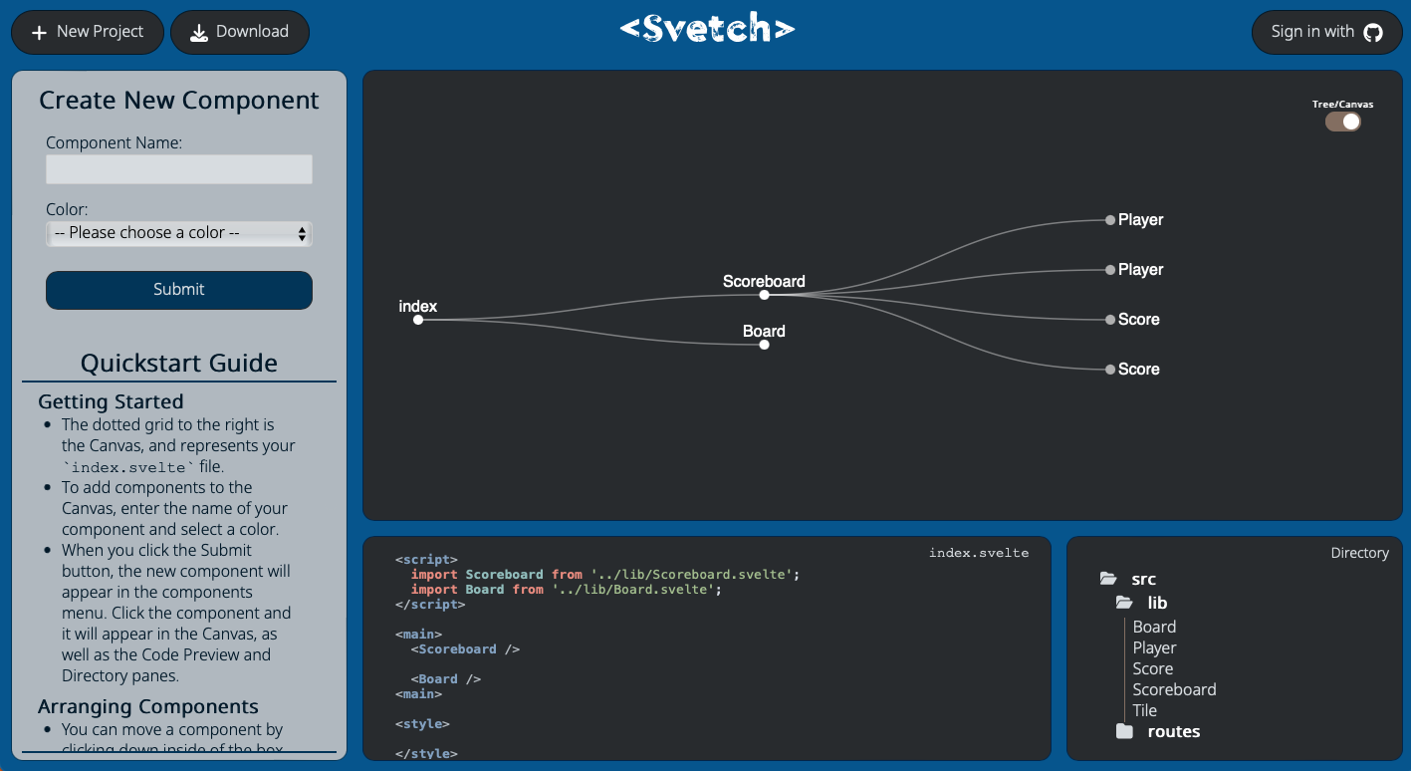Click the Component Name label
Image resolution: width=1411 pixels, height=771 pixels.
click(114, 142)
